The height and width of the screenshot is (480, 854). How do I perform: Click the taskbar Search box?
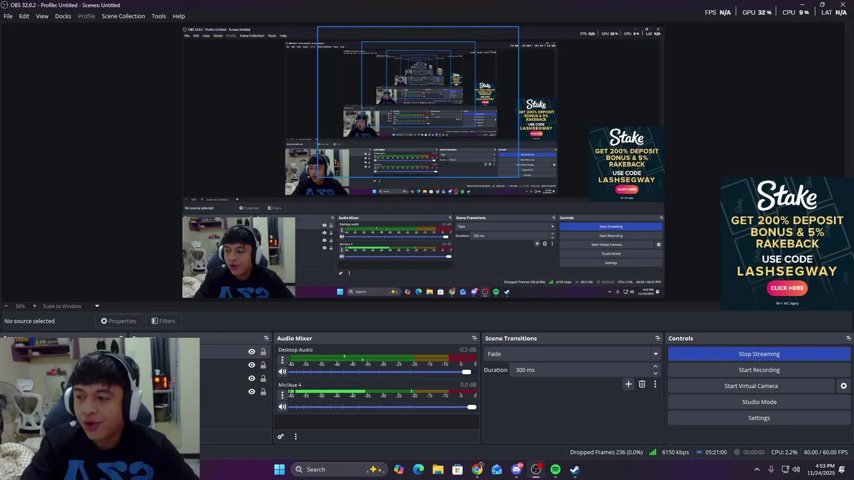(338, 469)
